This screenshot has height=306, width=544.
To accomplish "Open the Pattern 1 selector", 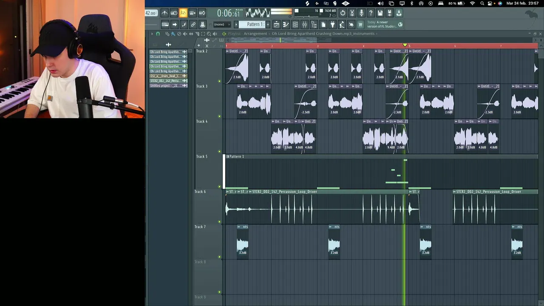I will coord(252,24).
